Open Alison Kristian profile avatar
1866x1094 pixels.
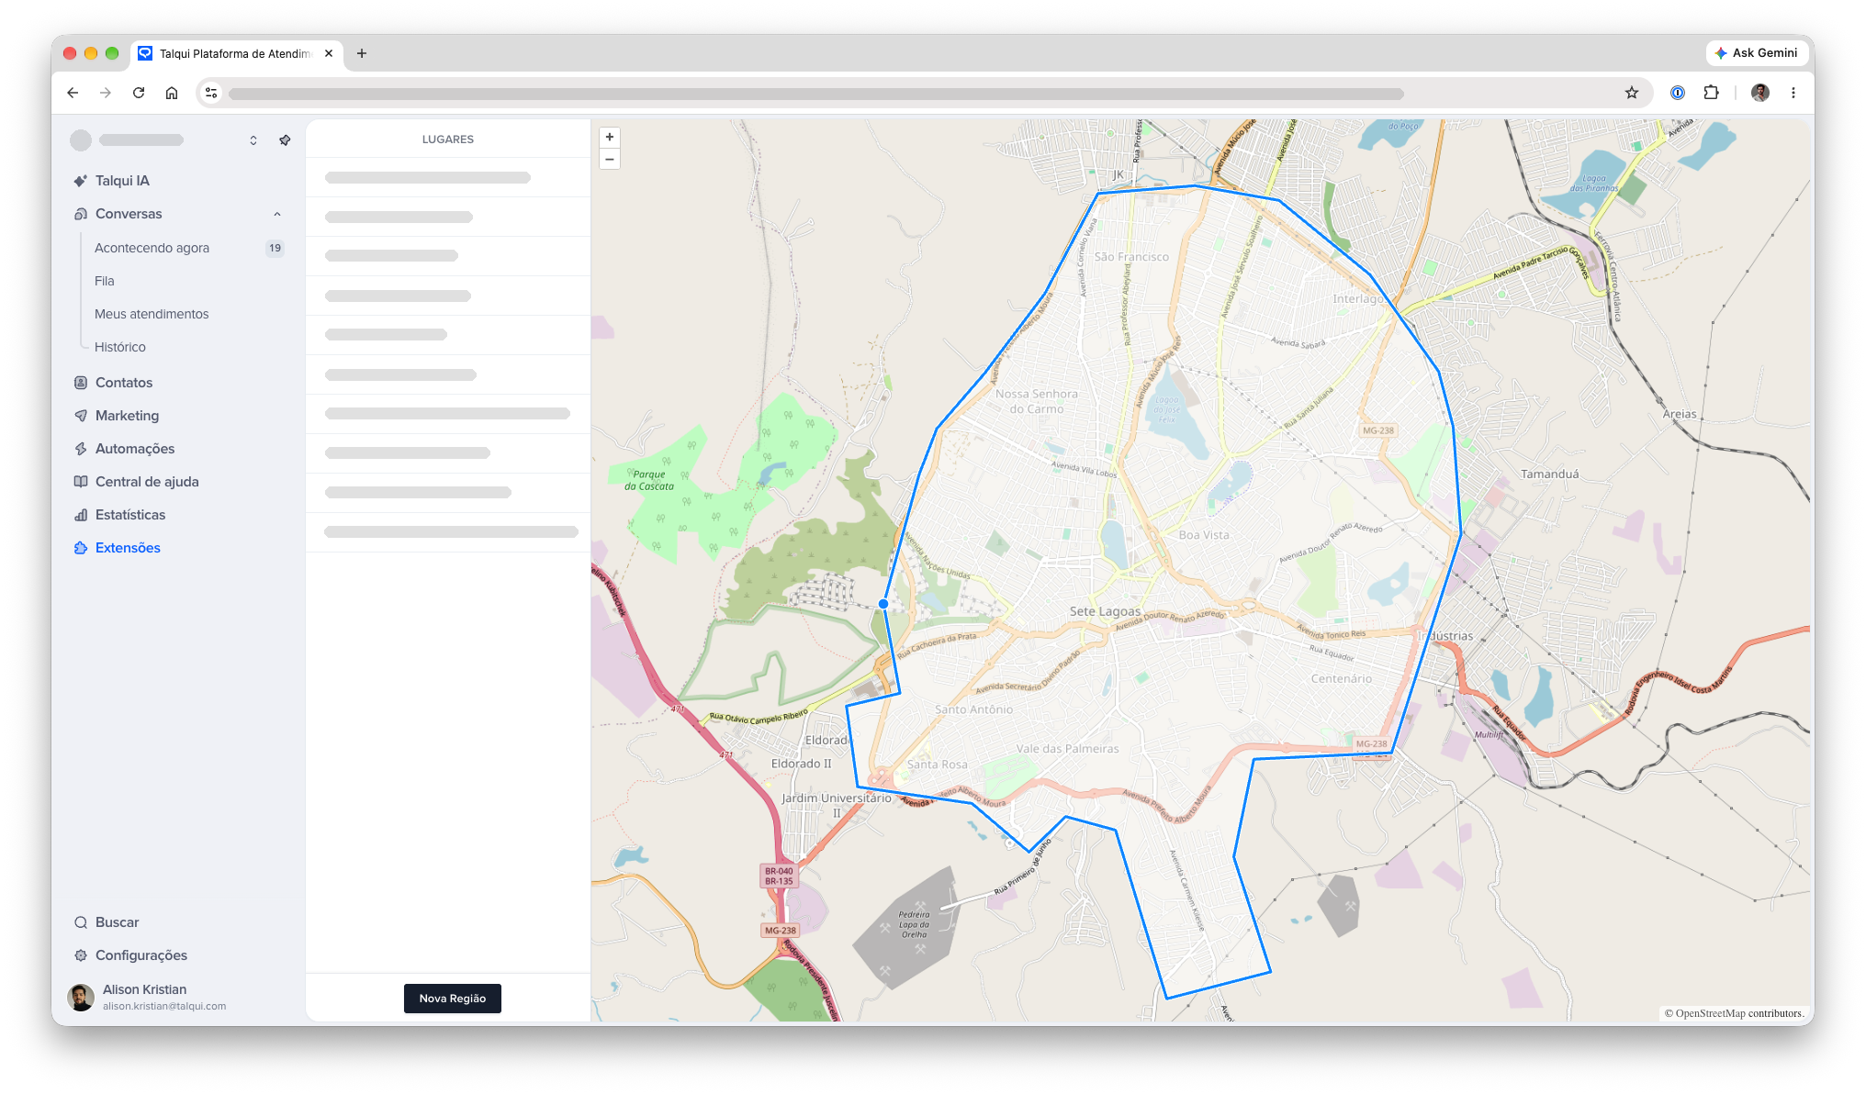(x=82, y=998)
